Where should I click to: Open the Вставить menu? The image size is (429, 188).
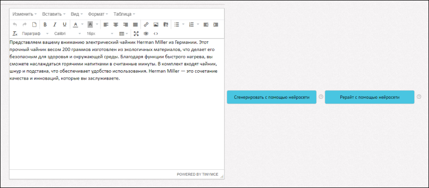click(x=53, y=14)
